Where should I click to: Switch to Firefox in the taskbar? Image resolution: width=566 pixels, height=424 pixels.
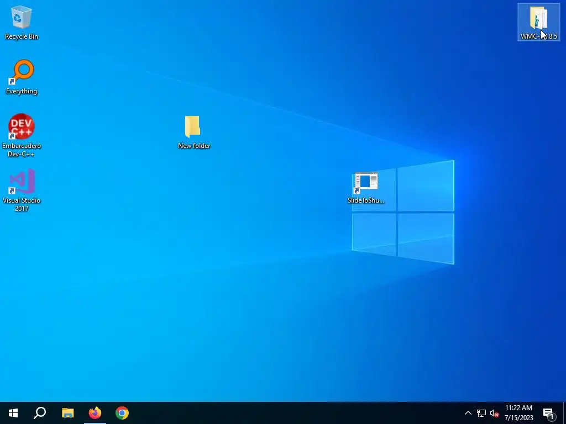pyautogui.click(x=95, y=413)
